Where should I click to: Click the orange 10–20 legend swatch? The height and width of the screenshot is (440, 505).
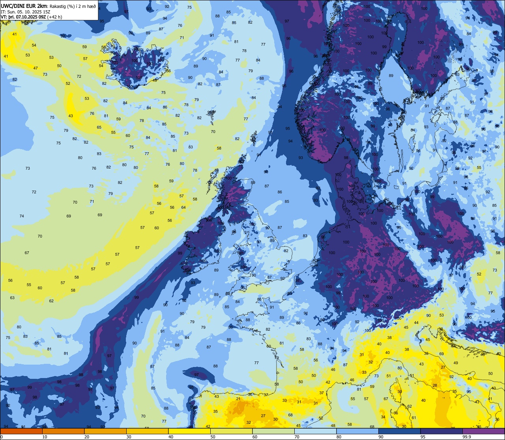point(63,431)
